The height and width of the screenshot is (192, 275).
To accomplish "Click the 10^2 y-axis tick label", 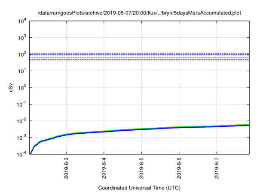I will (22, 54).
